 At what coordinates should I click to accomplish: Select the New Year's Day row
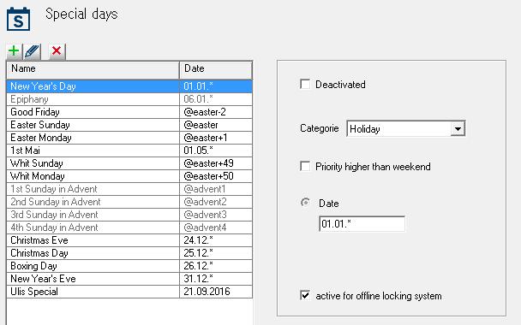click(x=129, y=86)
